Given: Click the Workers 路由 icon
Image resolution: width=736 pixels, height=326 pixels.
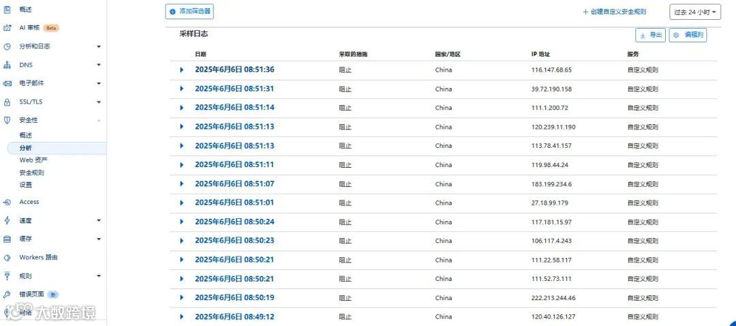Looking at the screenshot, I should (7, 257).
